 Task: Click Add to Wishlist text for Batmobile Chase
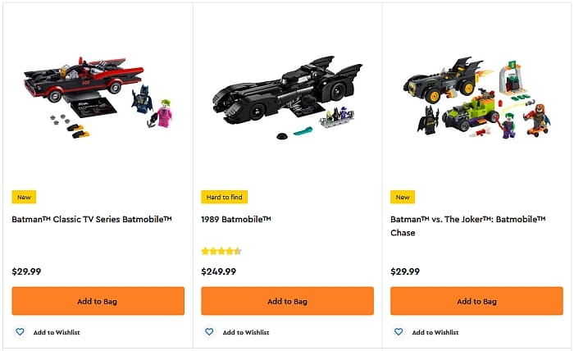(x=435, y=332)
